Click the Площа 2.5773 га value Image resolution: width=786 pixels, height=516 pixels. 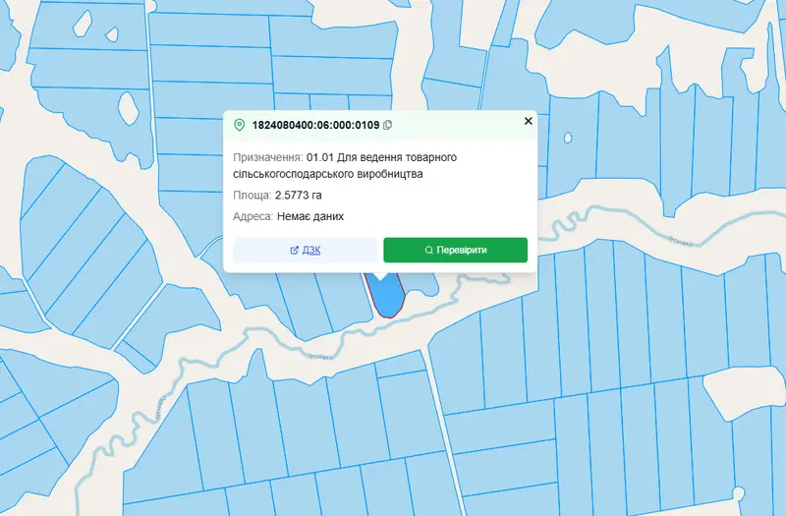click(x=299, y=195)
